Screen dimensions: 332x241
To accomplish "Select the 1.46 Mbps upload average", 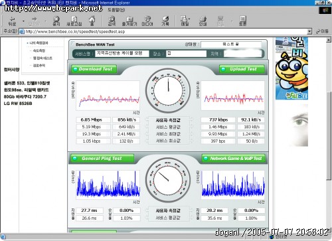I will (218, 127).
